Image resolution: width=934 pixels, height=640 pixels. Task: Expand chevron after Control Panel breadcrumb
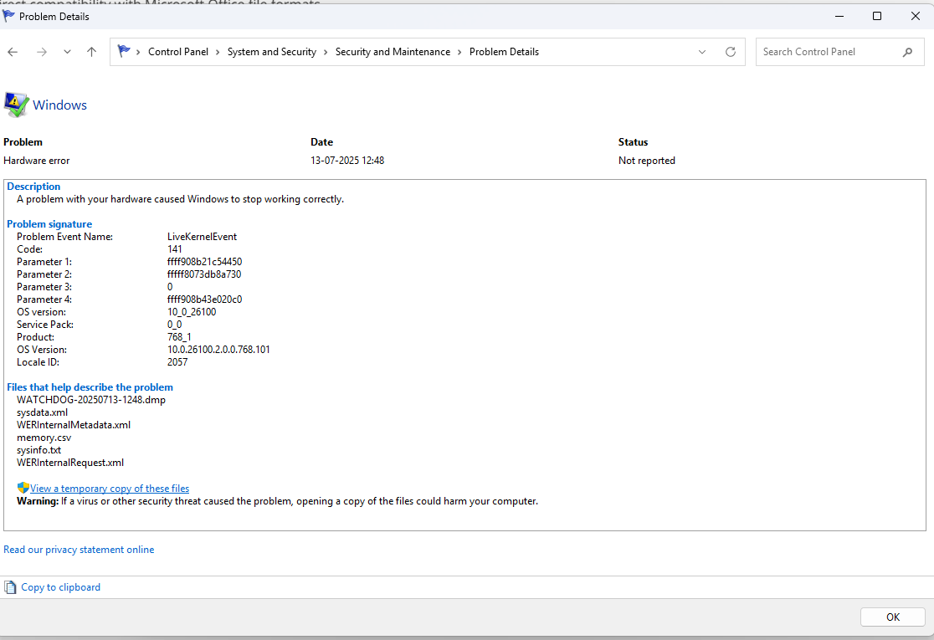[x=218, y=53]
